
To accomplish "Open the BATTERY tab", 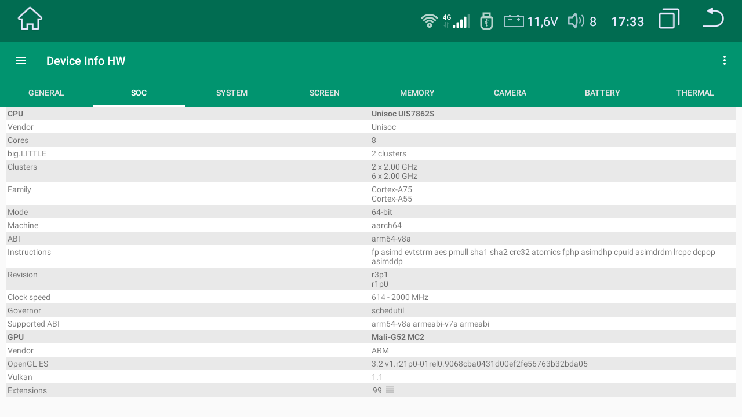I will [x=602, y=93].
